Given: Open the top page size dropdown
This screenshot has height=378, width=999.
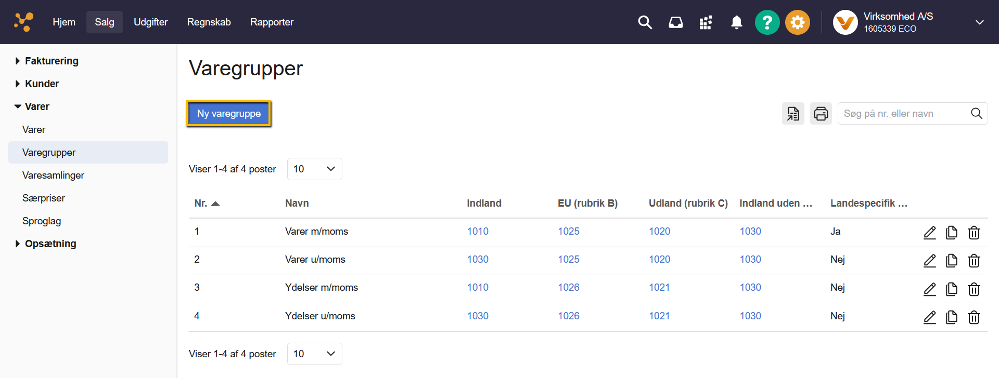Looking at the screenshot, I should (x=314, y=169).
